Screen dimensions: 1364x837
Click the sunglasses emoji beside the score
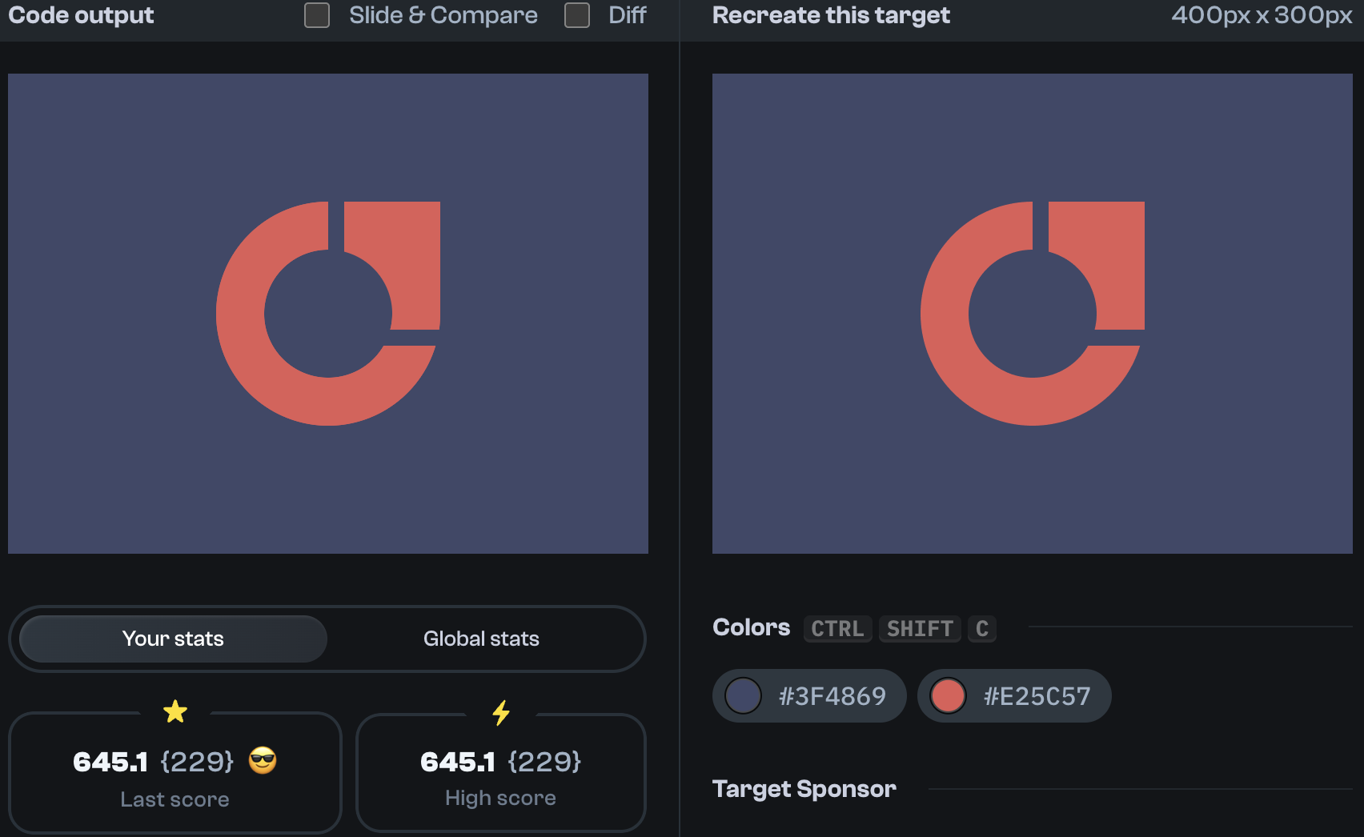pyautogui.click(x=262, y=761)
